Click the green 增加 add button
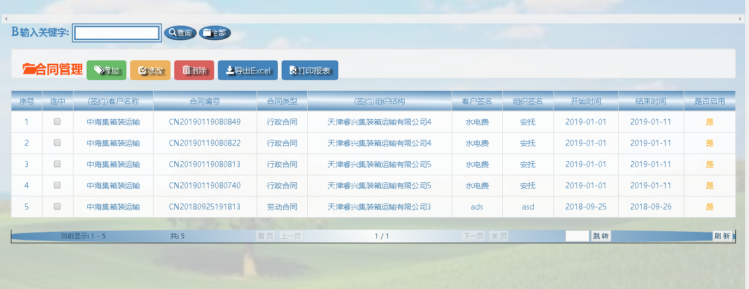The width and height of the screenshot is (749, 289). (x=106, y=70)
